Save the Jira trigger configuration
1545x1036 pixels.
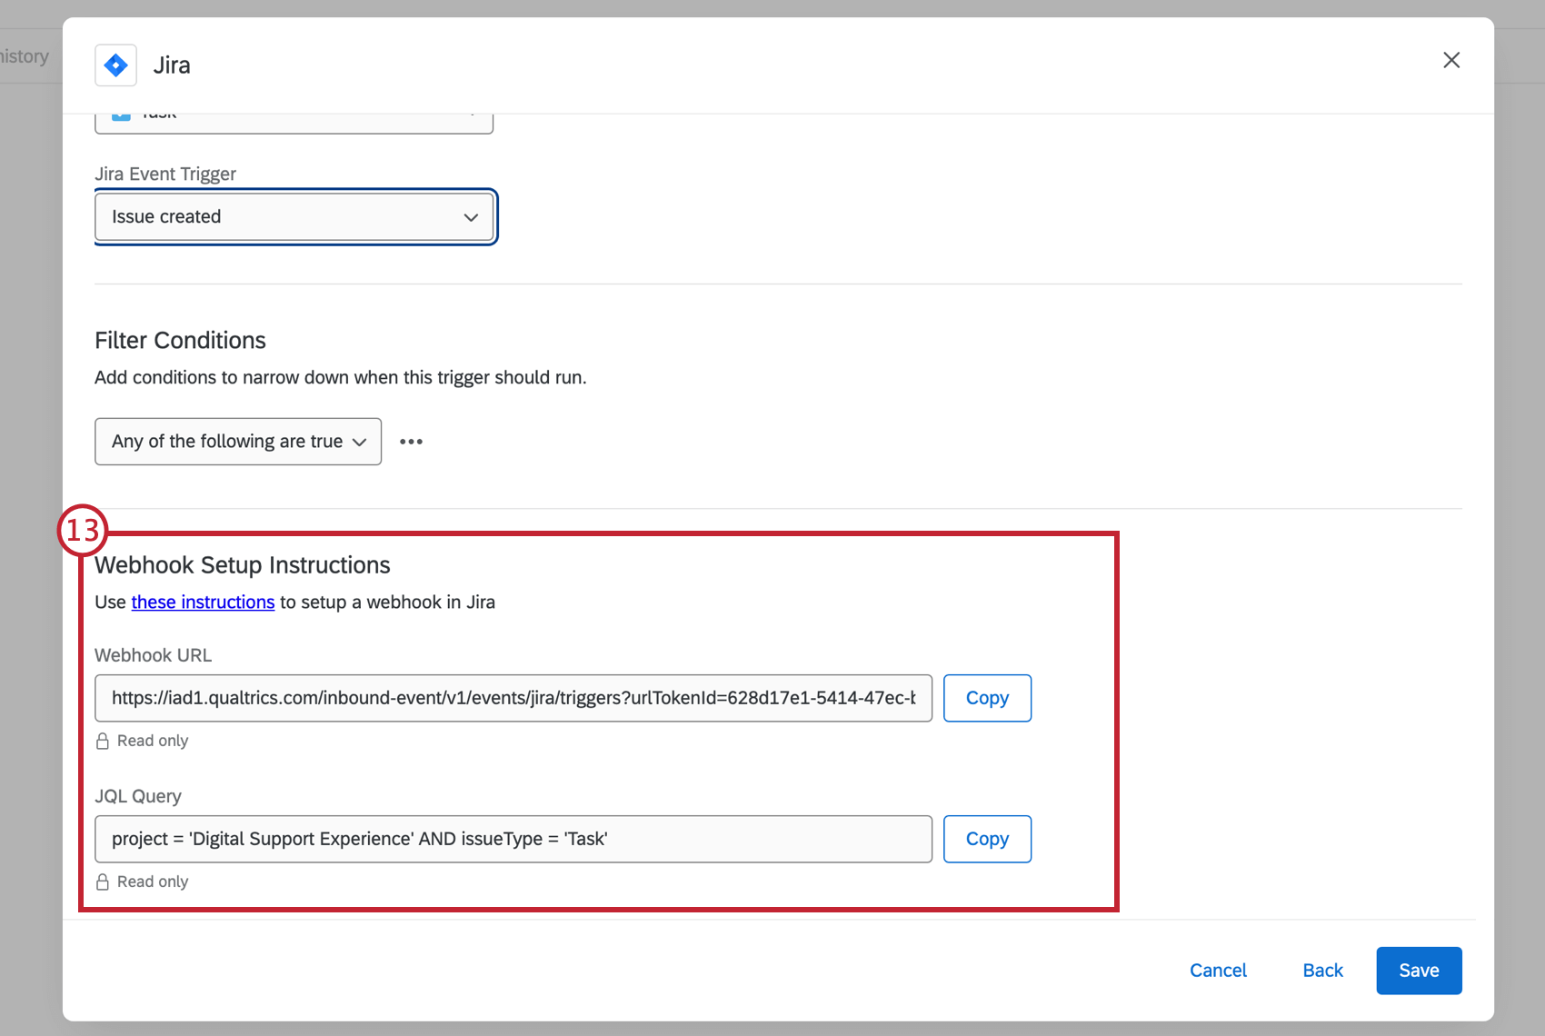[1419, 971]
